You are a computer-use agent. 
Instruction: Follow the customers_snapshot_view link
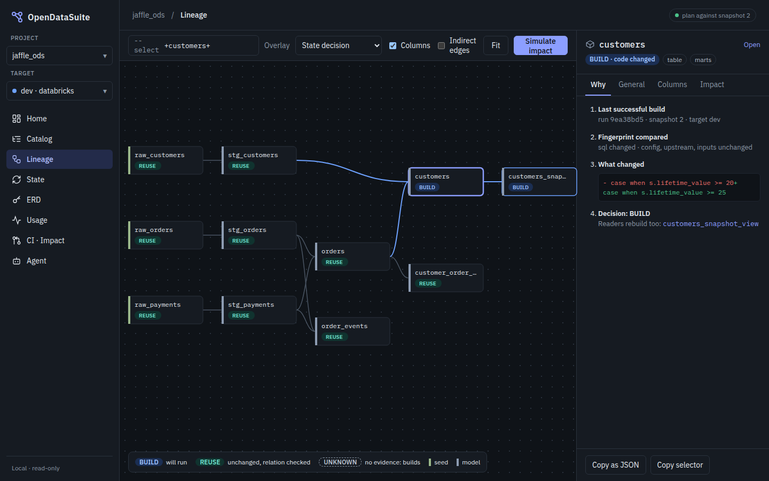(x=711, y=224)
